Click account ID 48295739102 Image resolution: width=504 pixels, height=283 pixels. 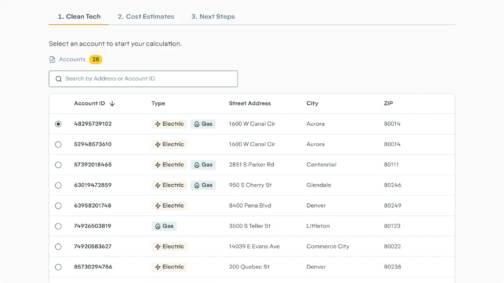[93, 124]
